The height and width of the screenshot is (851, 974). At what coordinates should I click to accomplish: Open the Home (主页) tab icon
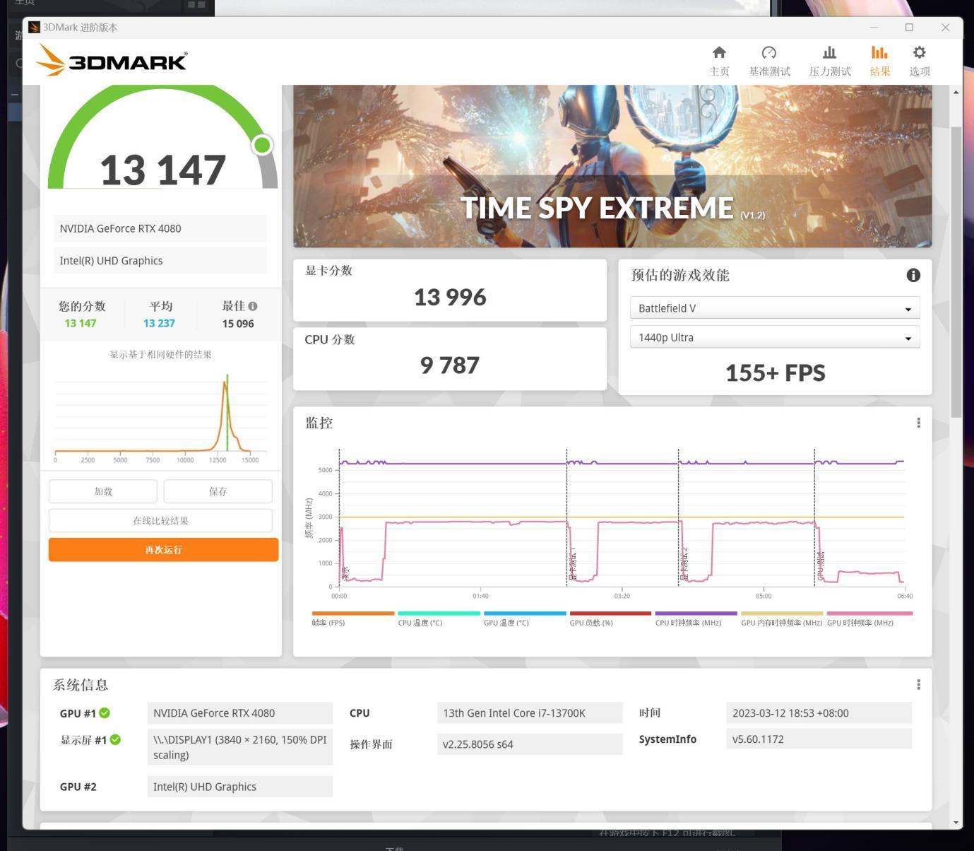pyautogui.click(x=719, y=53)
